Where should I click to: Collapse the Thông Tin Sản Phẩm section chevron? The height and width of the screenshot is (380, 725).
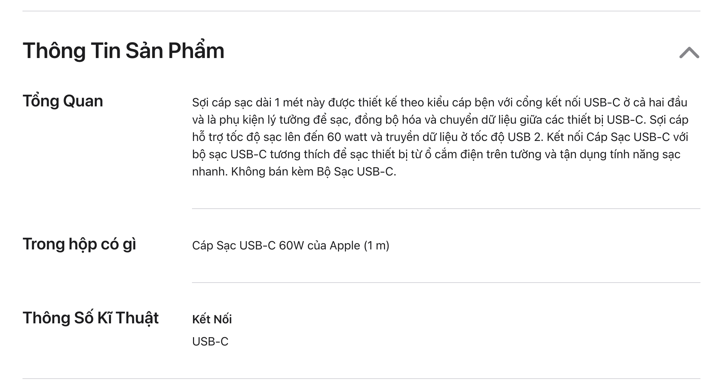[x=689, y=53]
